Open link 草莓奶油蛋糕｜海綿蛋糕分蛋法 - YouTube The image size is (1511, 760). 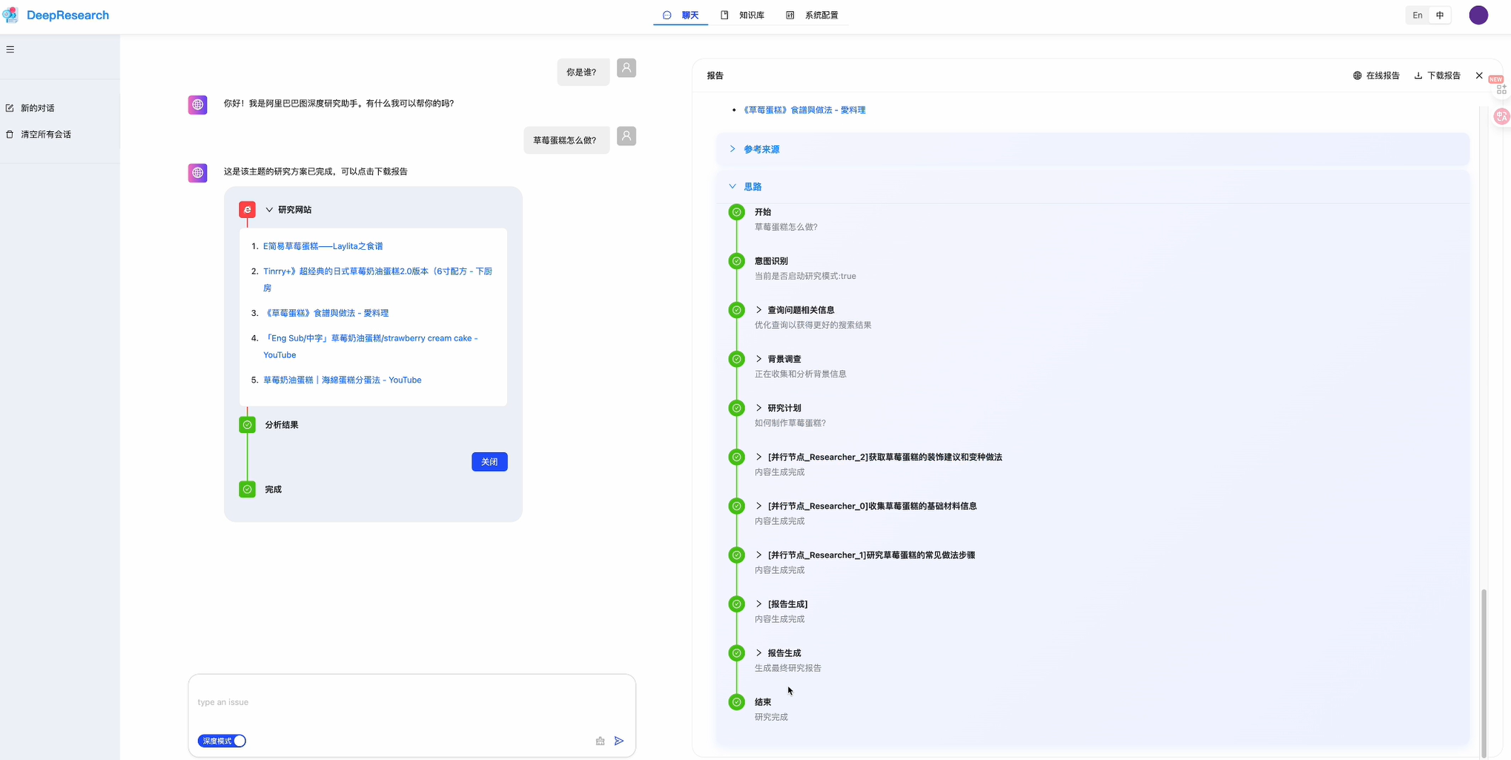point(343,380)
